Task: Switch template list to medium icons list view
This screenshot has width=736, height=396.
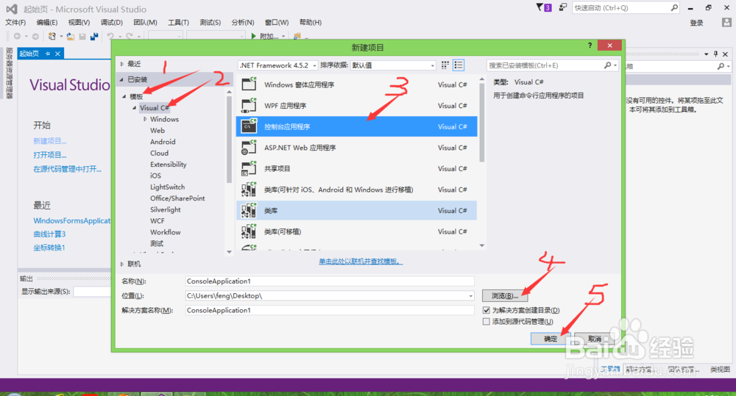Action: coord(459,65)
